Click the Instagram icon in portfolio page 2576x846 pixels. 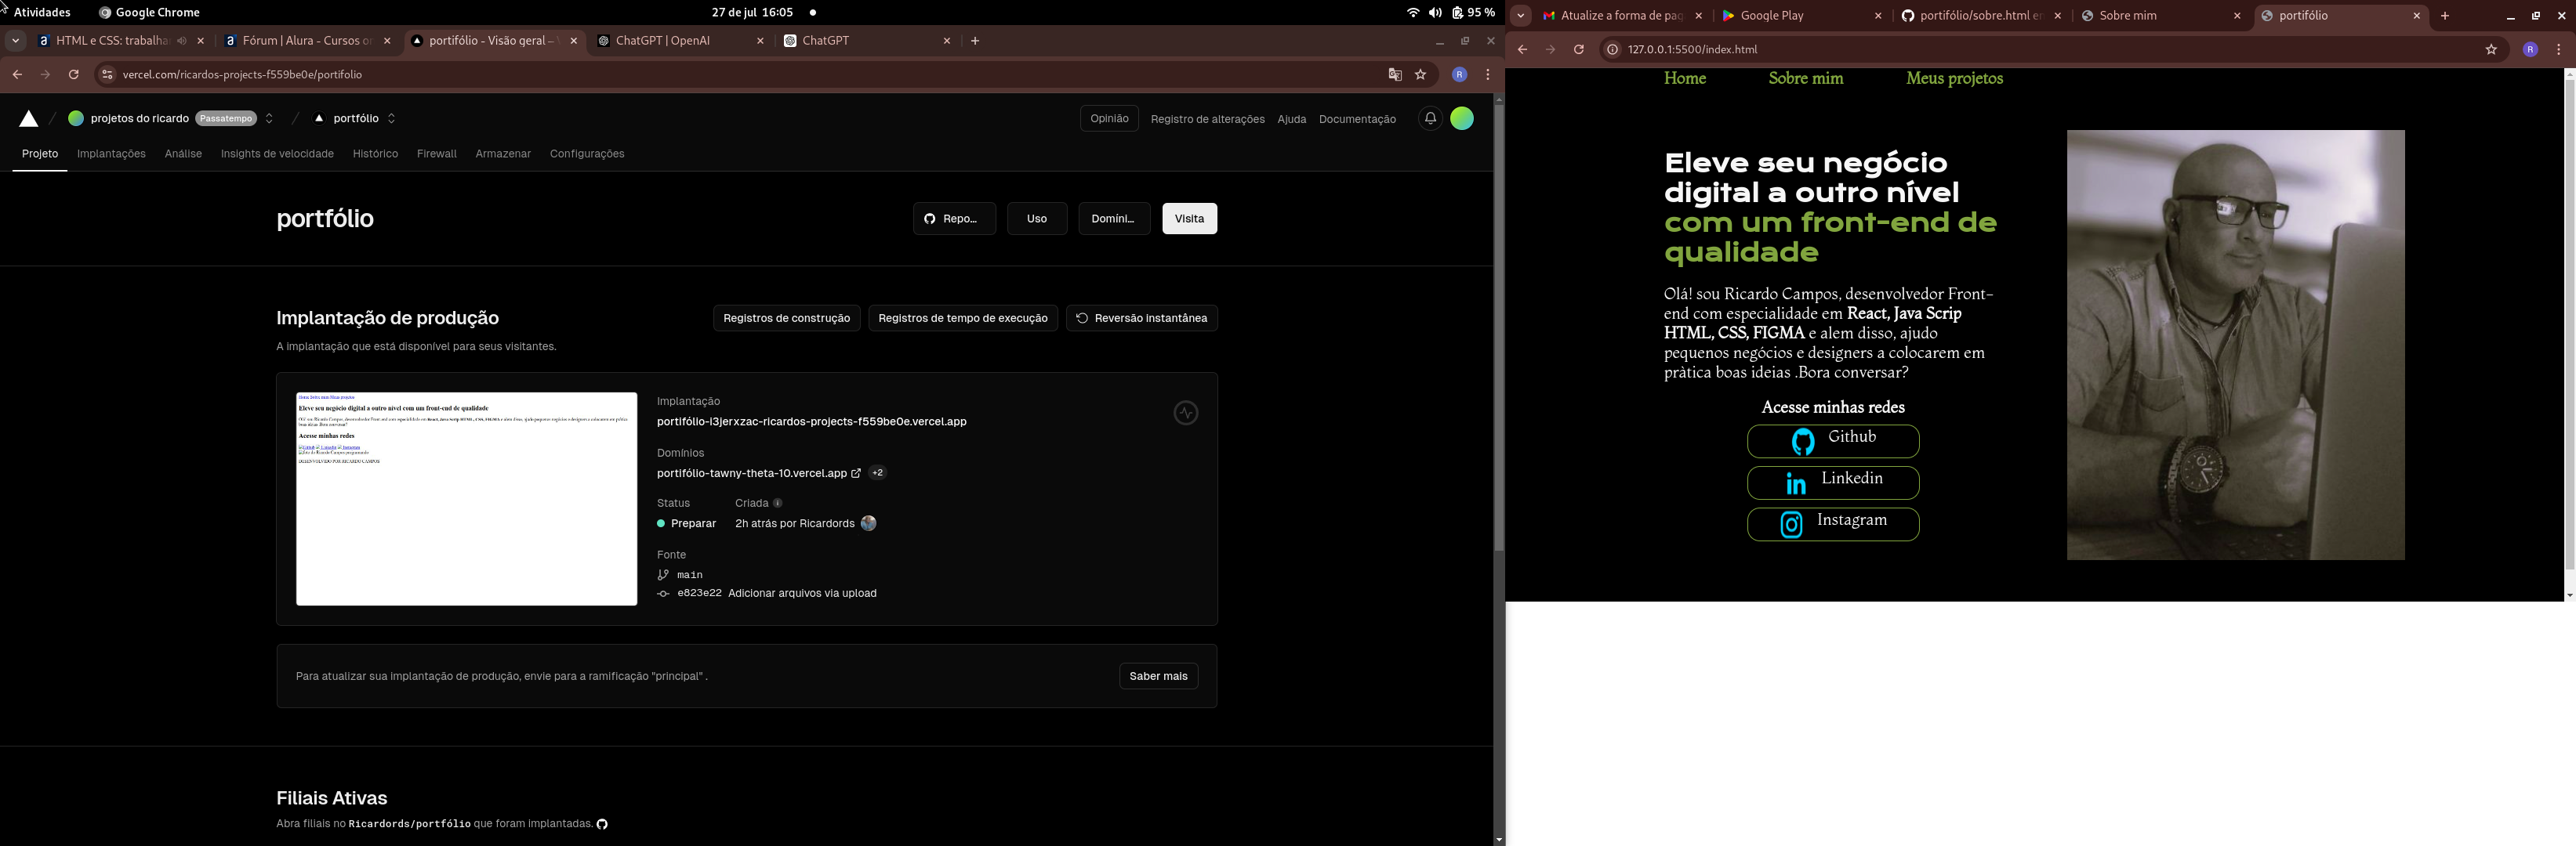point(1792,526)
